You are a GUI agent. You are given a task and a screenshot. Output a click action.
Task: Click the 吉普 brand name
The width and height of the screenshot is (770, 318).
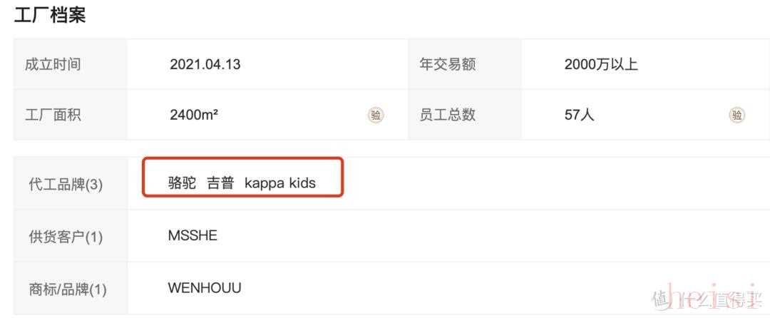pos(220,183)
